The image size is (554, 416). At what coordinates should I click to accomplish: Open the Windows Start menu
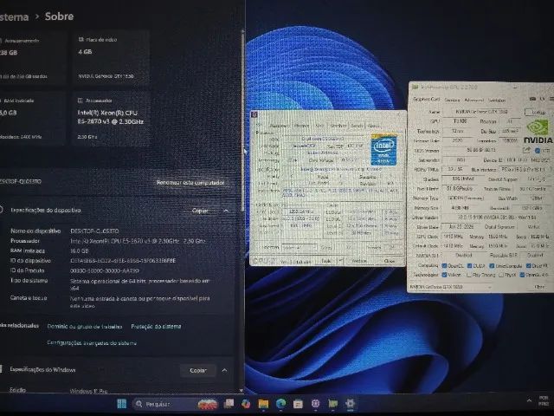point(121,404)
